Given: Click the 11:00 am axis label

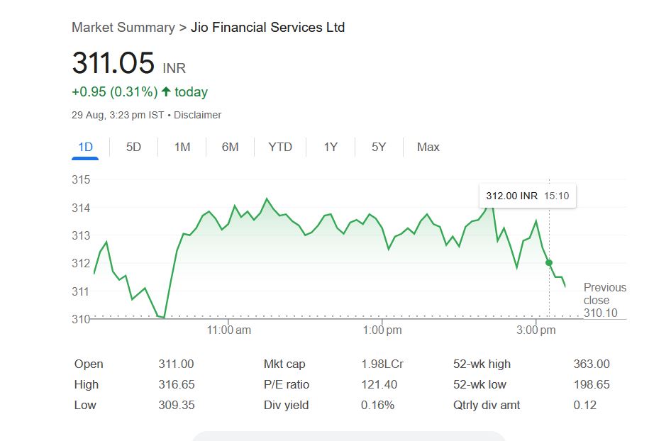Looking at the screenshot, I should click(229, 330).
